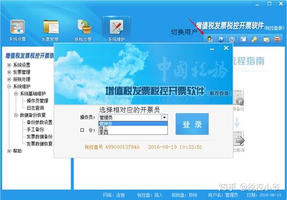Close the login dialog

tap(226, 48)
